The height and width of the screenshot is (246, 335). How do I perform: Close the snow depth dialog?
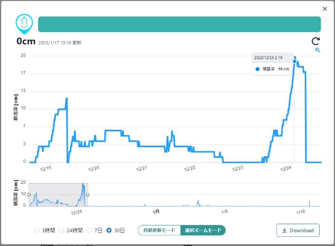coord(325,9)
